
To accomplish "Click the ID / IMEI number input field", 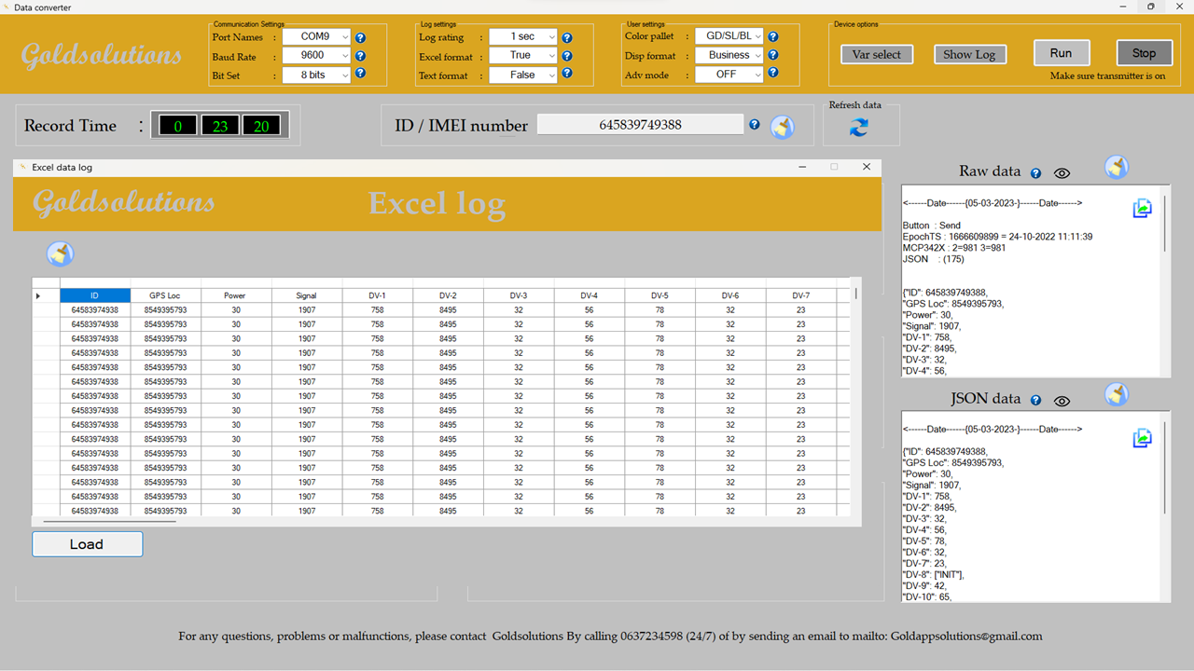I will (641, 124).
